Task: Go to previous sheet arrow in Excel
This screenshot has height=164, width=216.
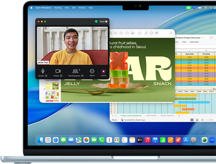Action: [112, 116]
